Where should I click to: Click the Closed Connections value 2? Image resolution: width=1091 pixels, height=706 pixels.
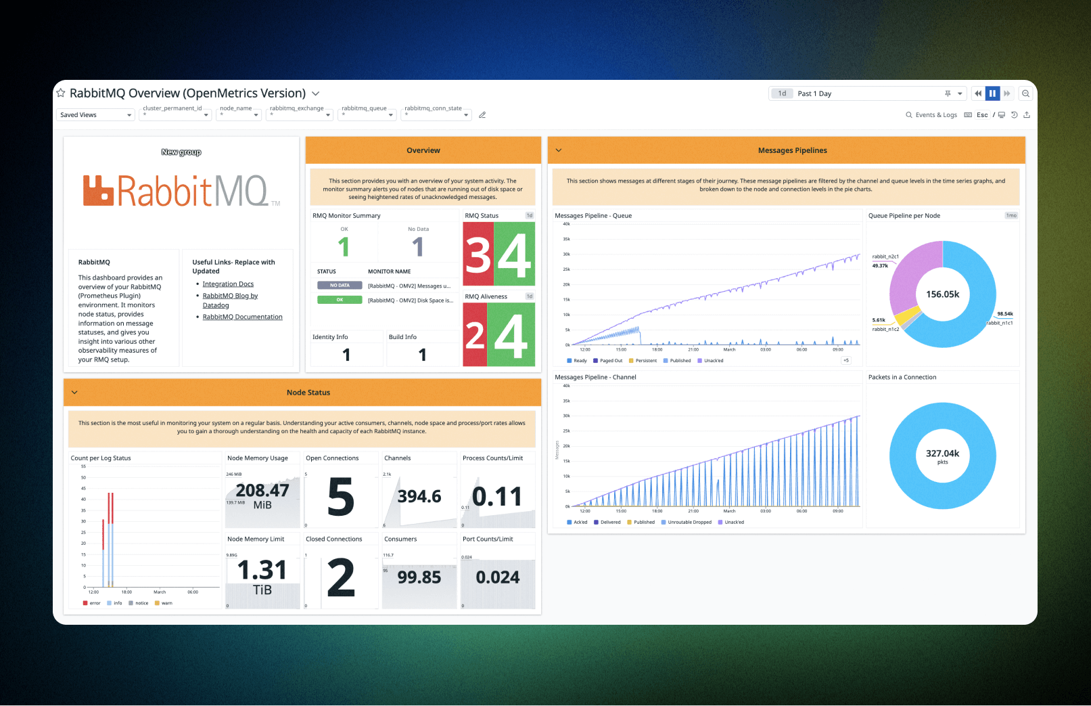[341, 578]
